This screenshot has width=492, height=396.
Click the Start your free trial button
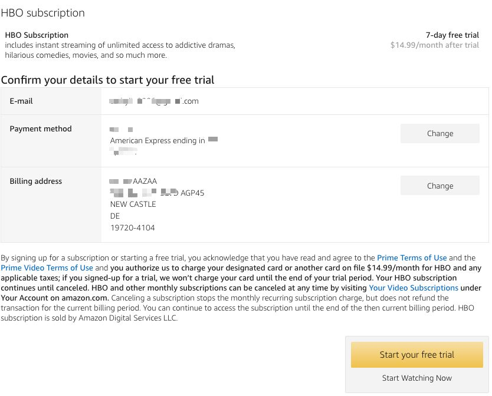coord(416,355)
